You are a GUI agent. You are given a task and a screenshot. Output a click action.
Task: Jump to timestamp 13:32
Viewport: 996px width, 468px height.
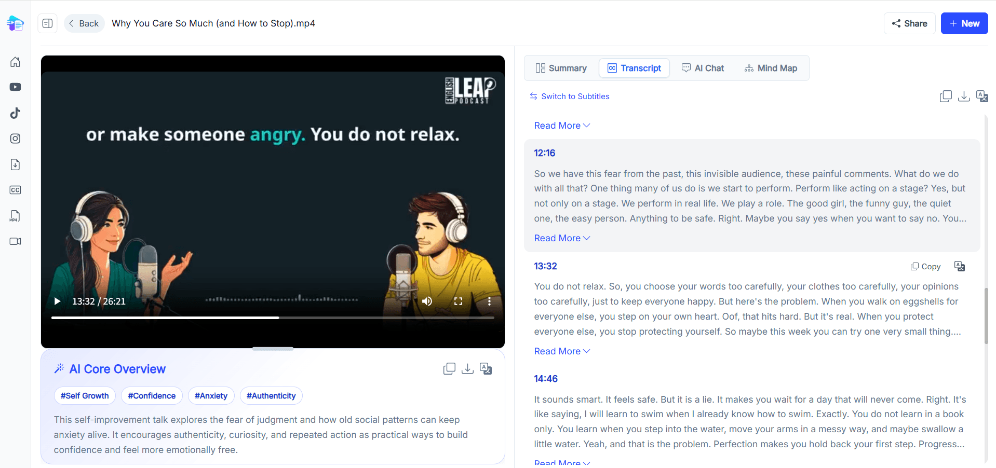point(545,266)
